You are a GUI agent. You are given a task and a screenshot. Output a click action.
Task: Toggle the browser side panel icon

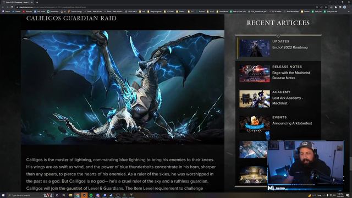(340, 7)
